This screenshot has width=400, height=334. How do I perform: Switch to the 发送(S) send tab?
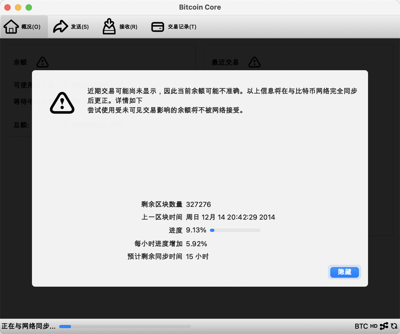pyautogui.click(x=71, y=27)
